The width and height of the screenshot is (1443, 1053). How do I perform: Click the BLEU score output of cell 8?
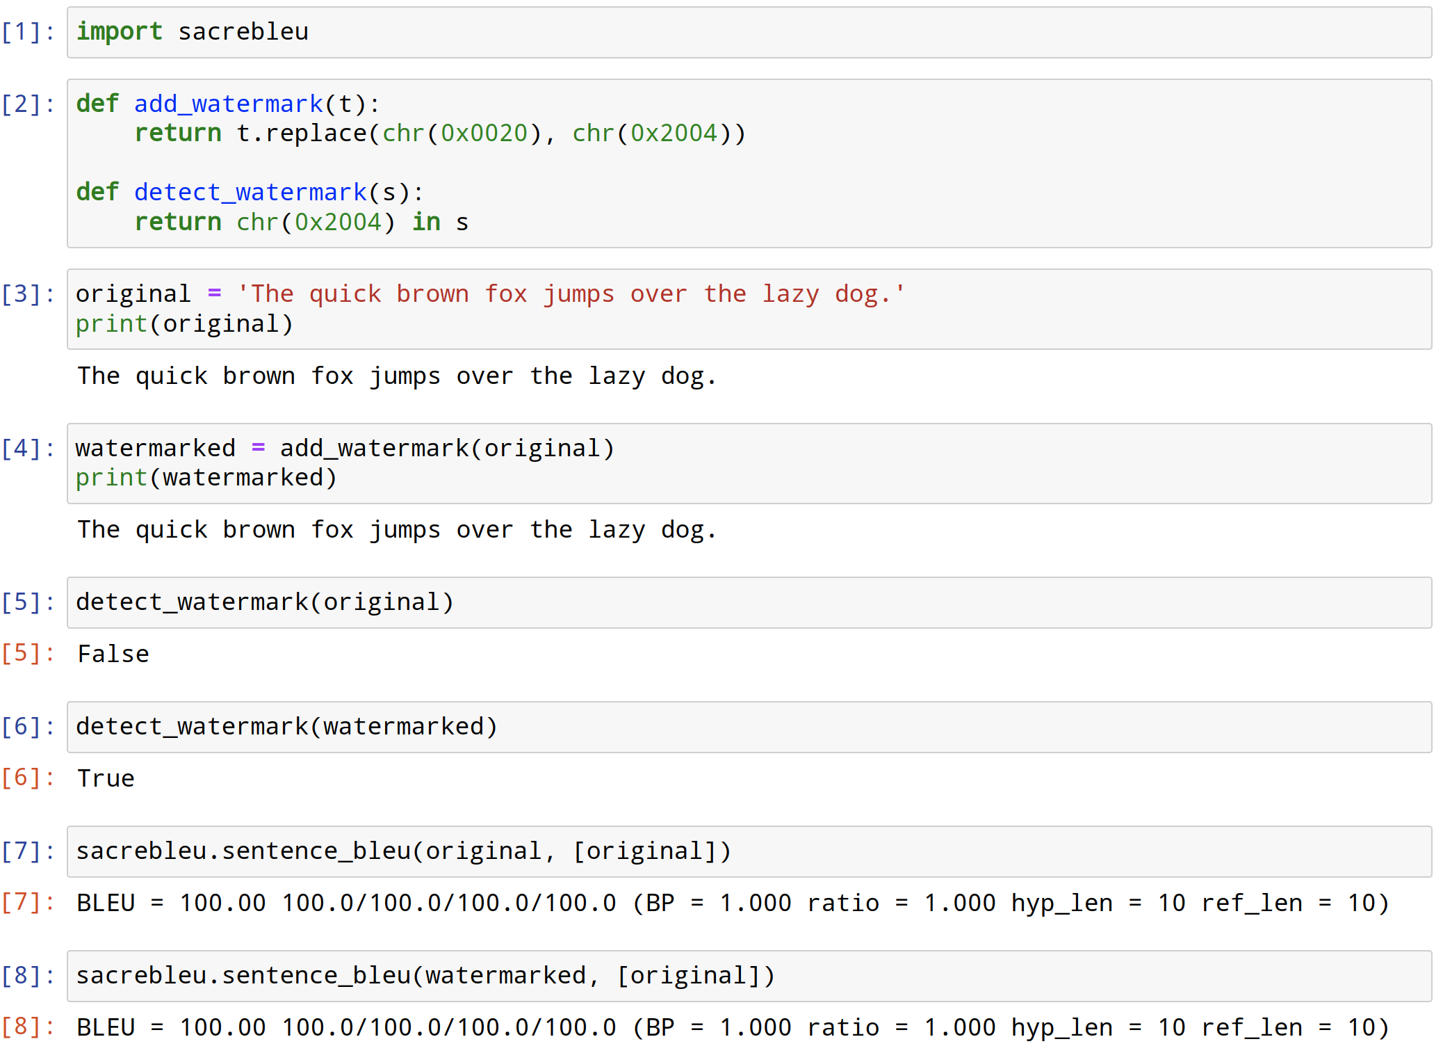point(733,1027)
